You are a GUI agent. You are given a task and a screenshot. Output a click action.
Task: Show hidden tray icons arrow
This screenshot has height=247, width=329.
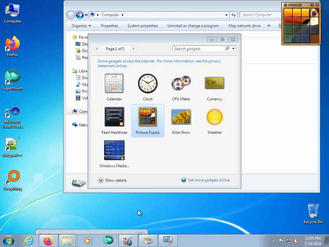(273, 241)
